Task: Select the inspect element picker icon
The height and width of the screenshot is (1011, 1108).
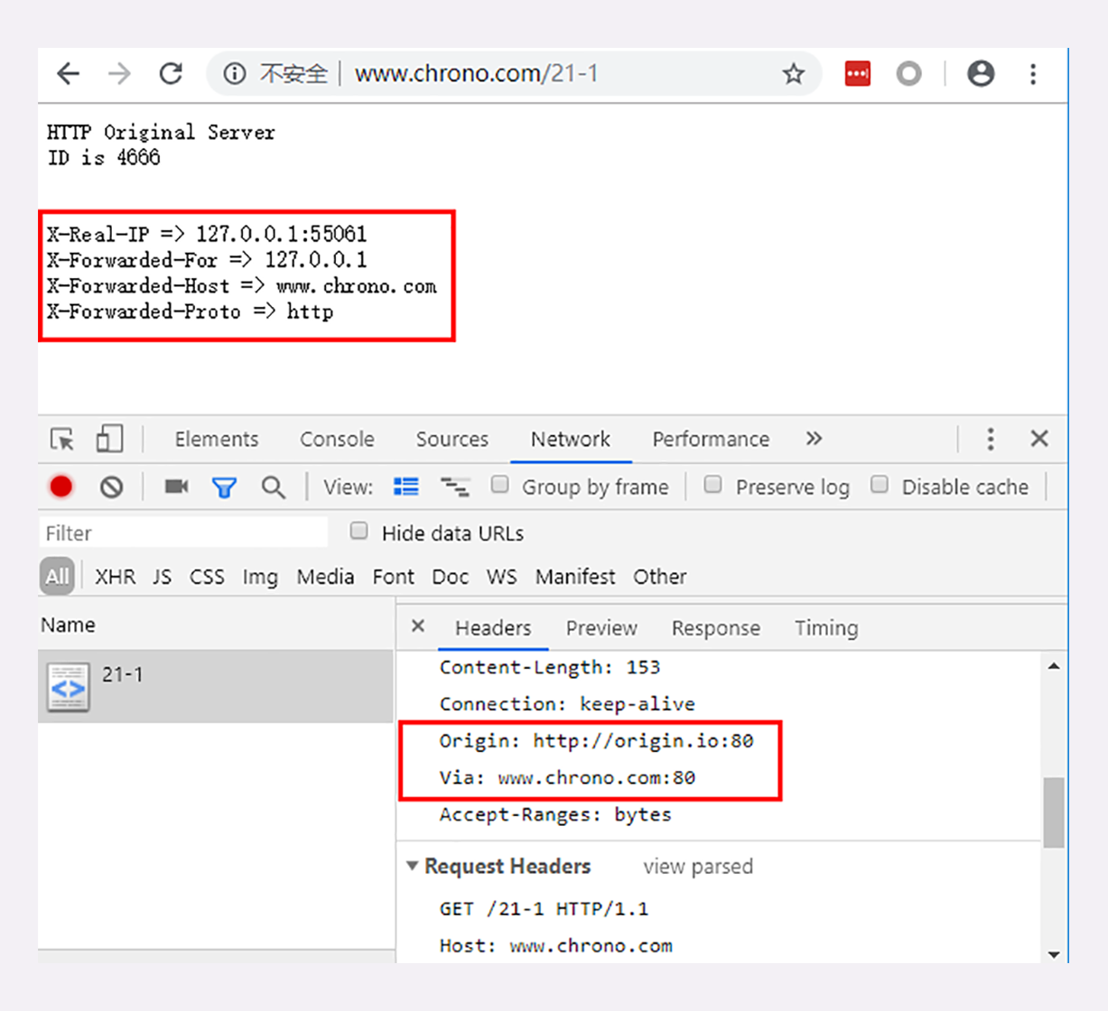Action: point(62,440)
